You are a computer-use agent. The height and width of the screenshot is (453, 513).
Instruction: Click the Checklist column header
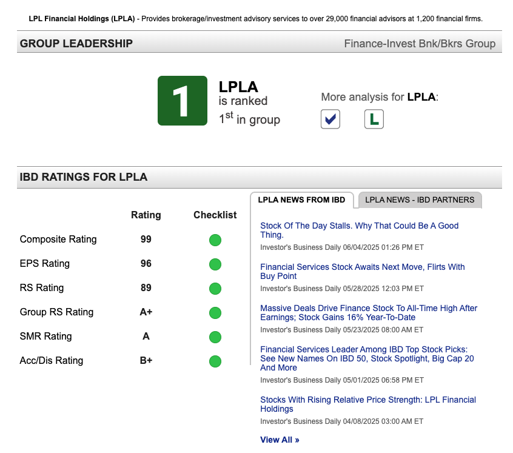(x=215, y=215)
